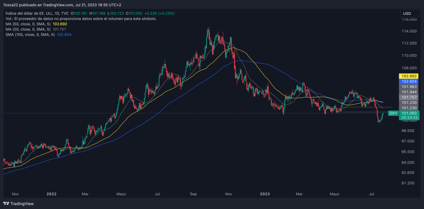The image size is (424, 209).
Task: Select the blue 102.604 price label
Action: click(x=408, y=82)
